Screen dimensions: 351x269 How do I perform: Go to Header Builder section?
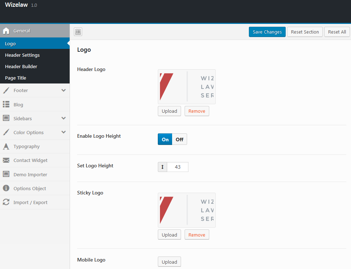pos(21,67)
